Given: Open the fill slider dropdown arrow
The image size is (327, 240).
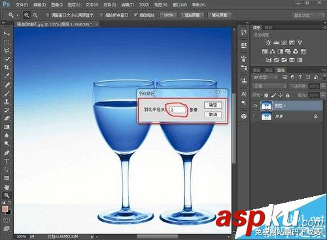Looking at the screenshot, I should click(323, 95).
